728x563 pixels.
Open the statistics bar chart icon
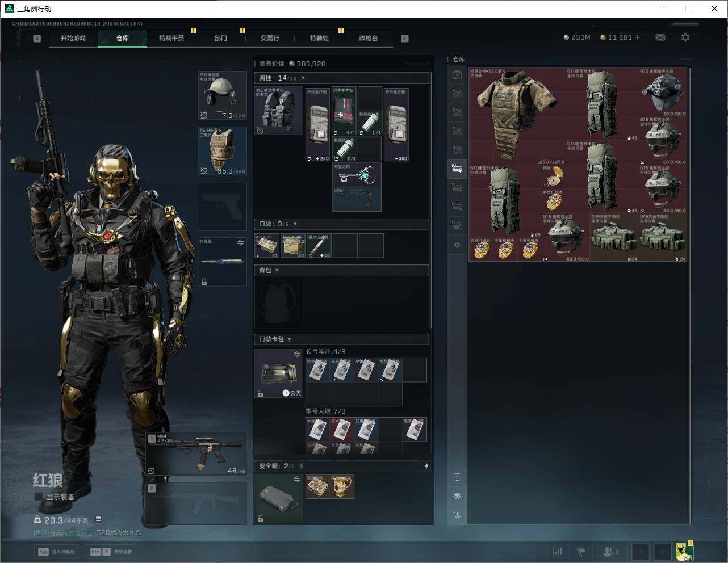click(x=558, y=552)
